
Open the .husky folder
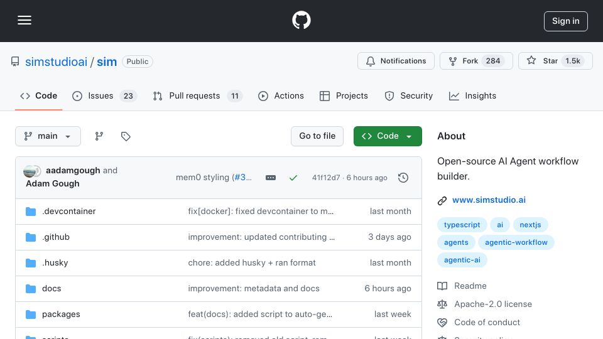pos(55,263)
